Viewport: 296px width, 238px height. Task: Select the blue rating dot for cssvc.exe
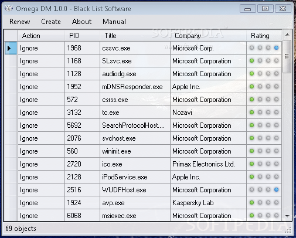tap(276, 47)
